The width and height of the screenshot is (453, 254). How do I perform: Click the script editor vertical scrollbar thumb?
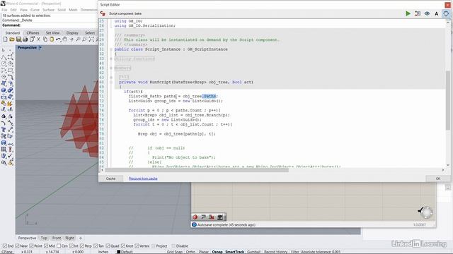pyautogui.click(x=448, y=100)
